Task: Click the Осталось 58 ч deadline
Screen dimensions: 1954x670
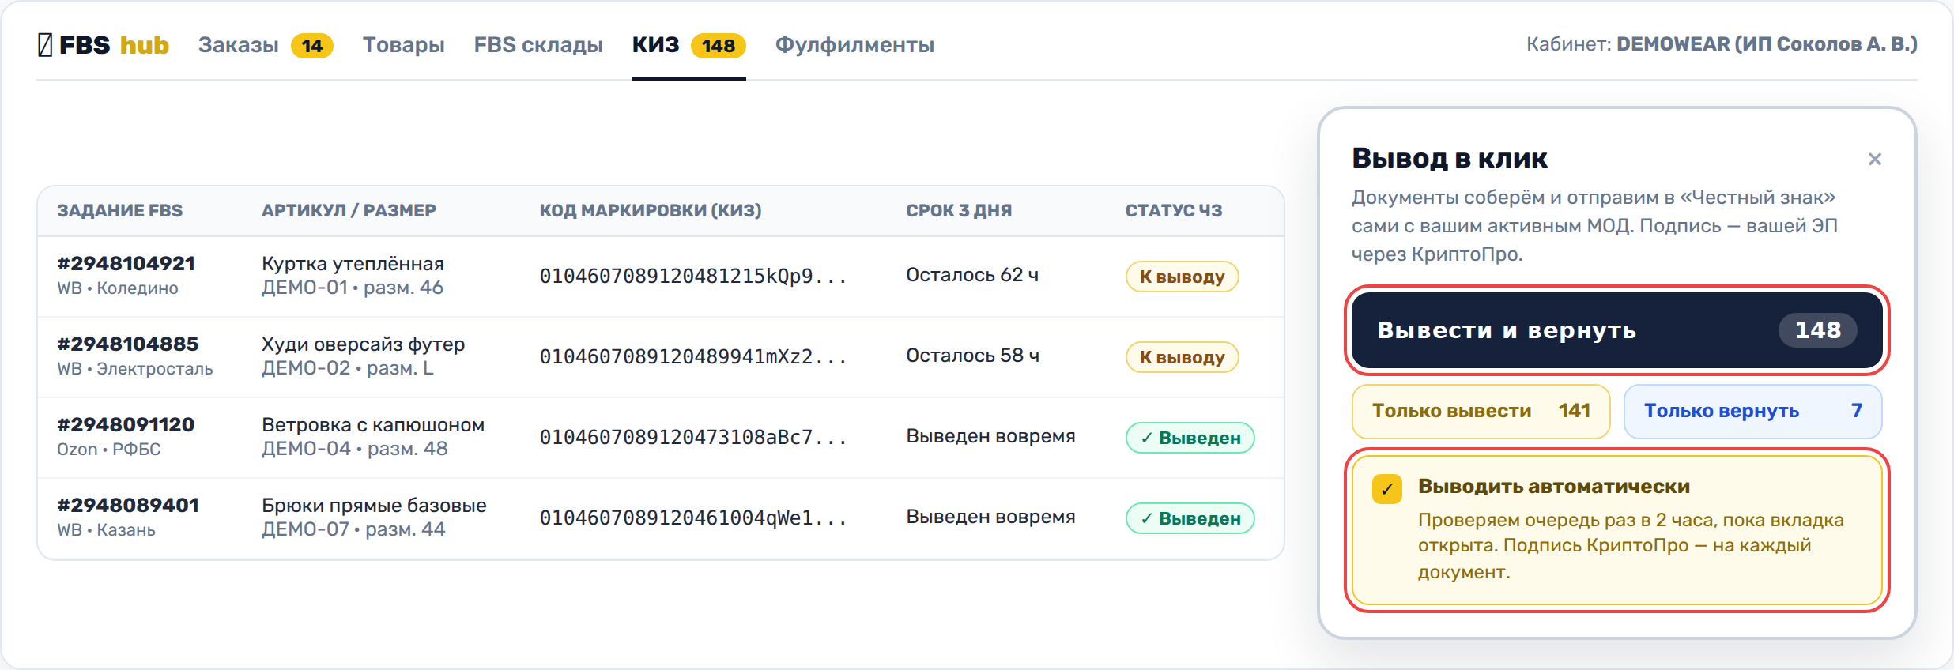Action: [972, 356]
